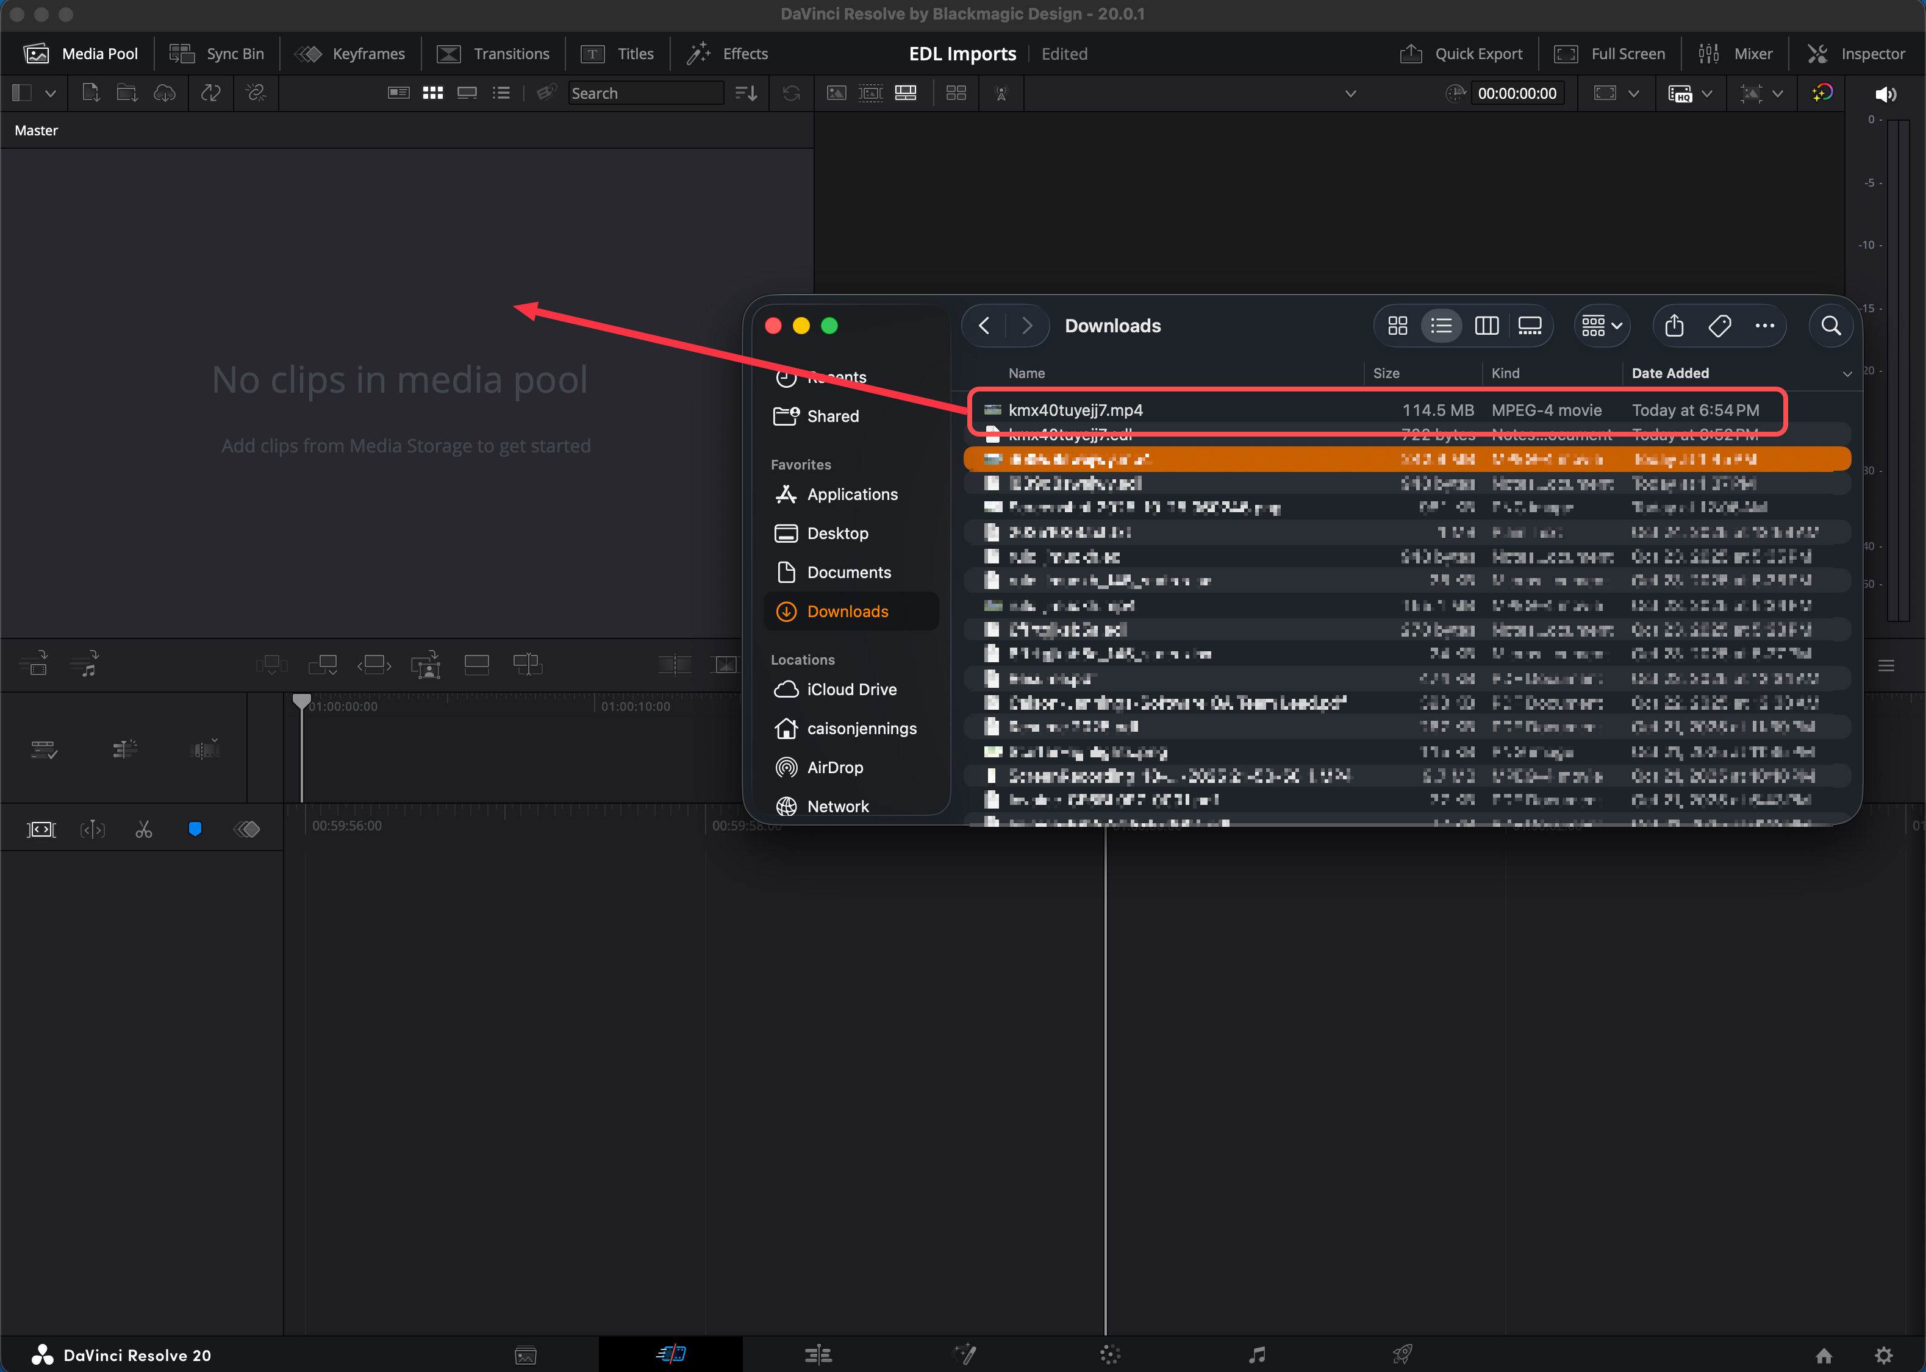This screenshot has width=1926, height=1372.
Task: Open iCloud Drive in the Finder sidebar
Action: 851,690
